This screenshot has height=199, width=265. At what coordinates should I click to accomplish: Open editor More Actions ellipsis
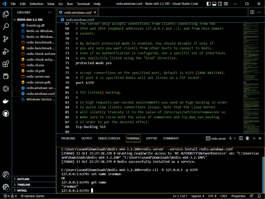[x=259, y=12]
